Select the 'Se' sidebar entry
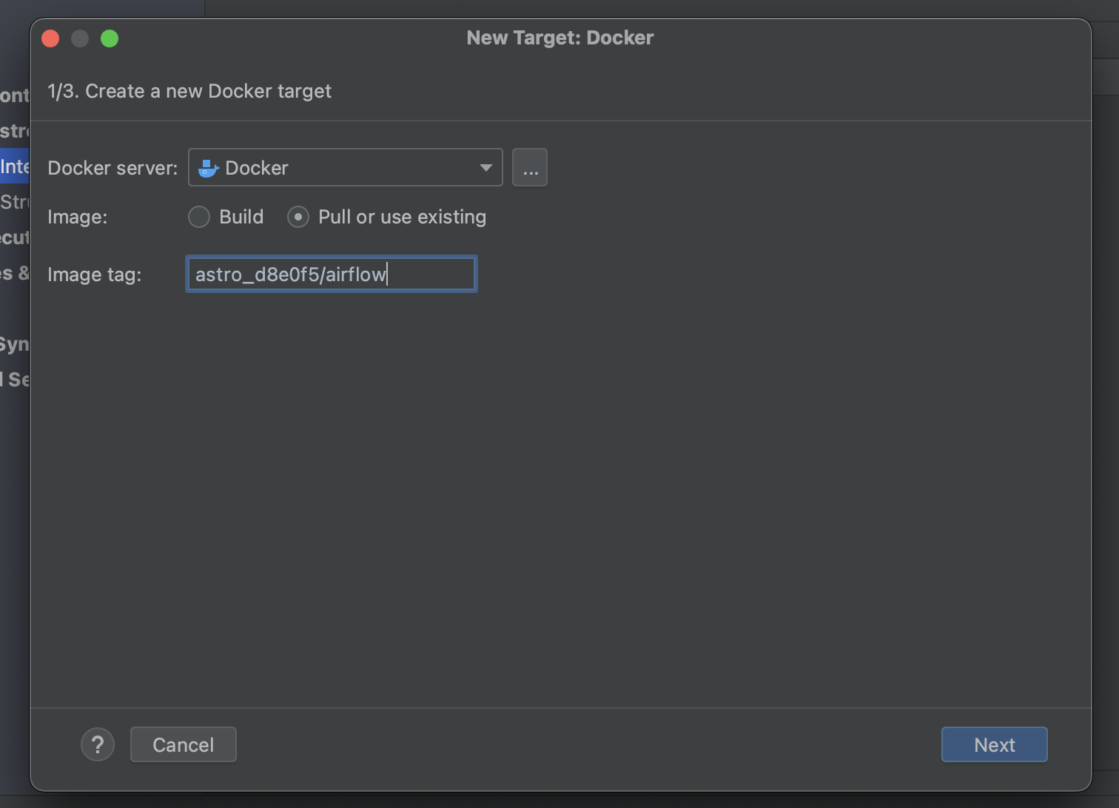1119x808 pixels. [15, 379]
